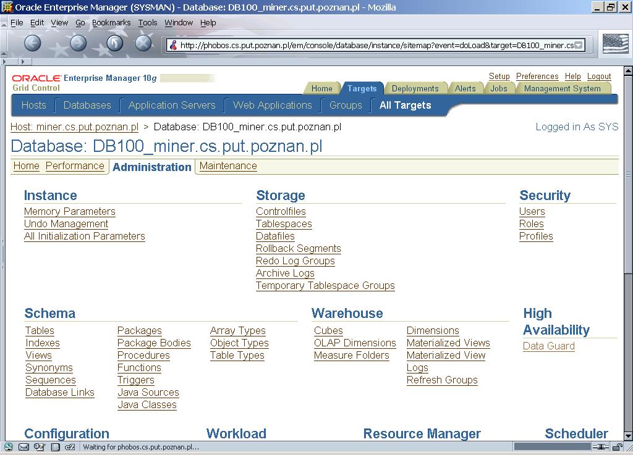Click the page loading progress meter
Viewport: 633px width, 455px height.
[x=553, y=446]
